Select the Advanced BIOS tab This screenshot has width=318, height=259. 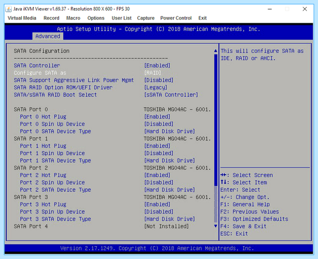pos(48,36)
